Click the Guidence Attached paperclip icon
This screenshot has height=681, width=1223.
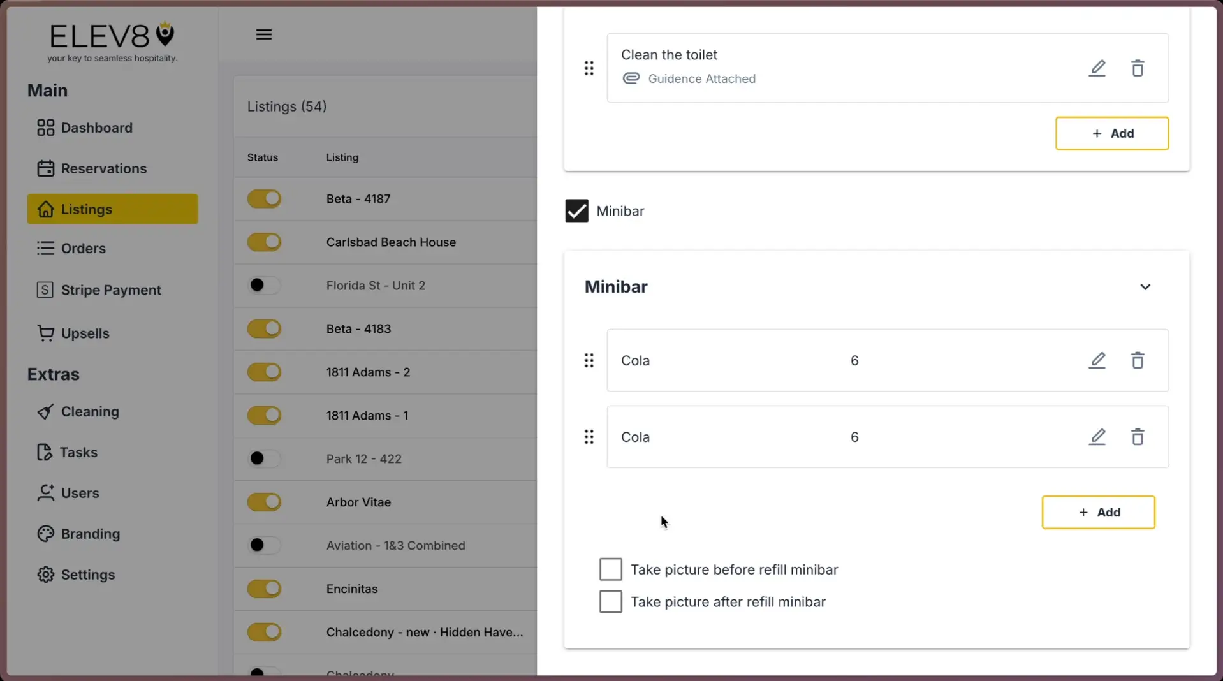click(x=631, y=78)
